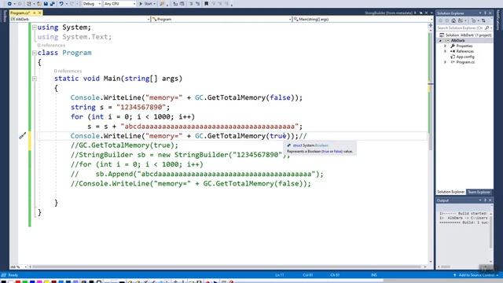Viewport: 503px width, 283px height.
Task: Click the '0 references' link above Main
Action: tap(68, 71)
